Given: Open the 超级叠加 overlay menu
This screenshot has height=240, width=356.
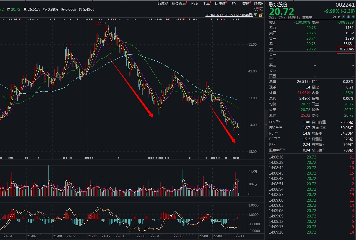Looking at the screenshot, I should coord(179,4).
